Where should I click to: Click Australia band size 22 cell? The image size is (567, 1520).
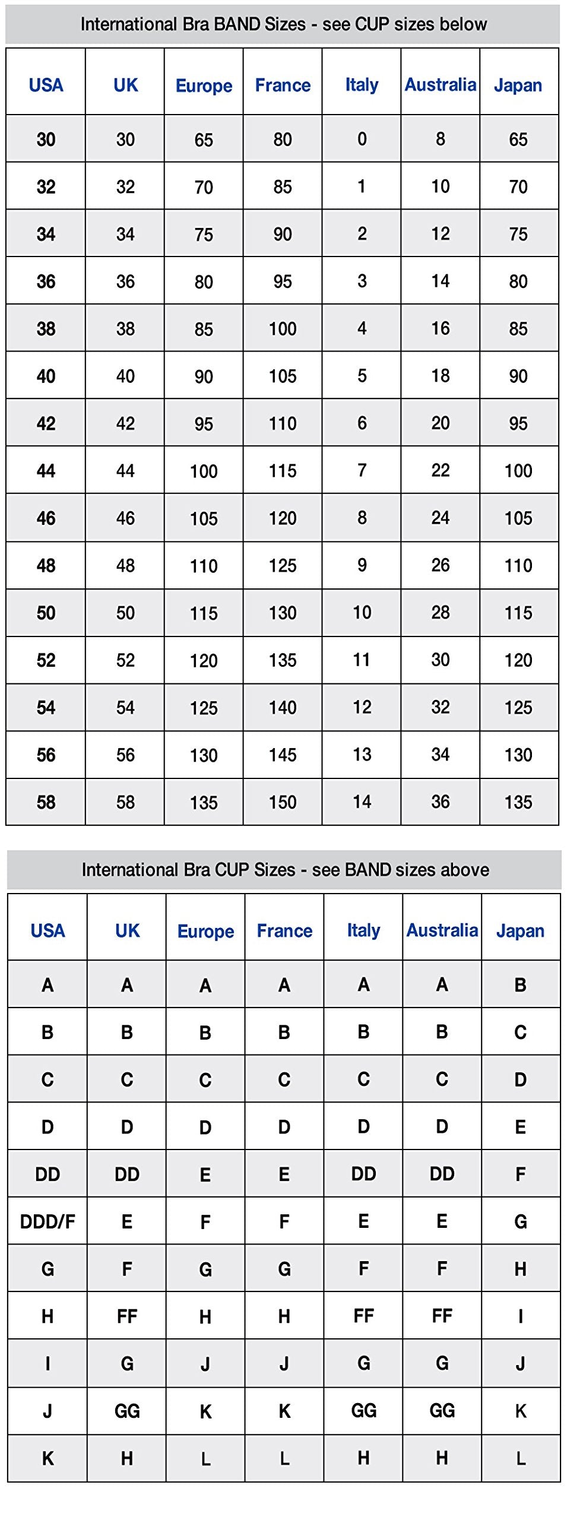[x=441, y=470]
